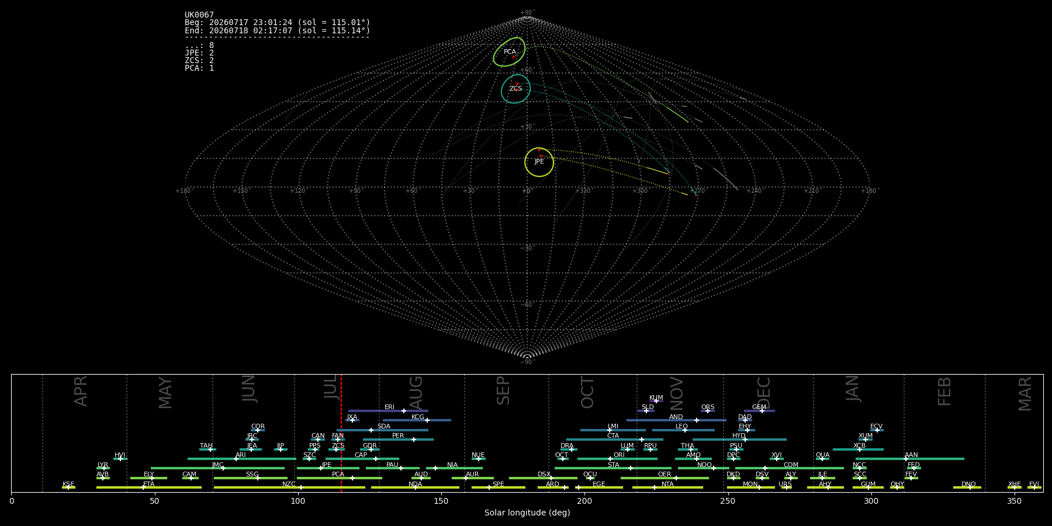Click the ERI shower label in timeline
Screen dimensions: 1052x526
coord(390,407)
